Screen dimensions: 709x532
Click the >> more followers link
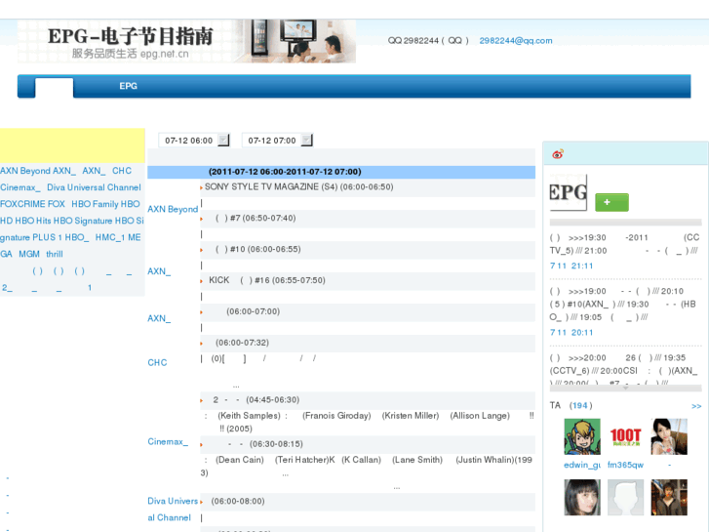(696, 406)
